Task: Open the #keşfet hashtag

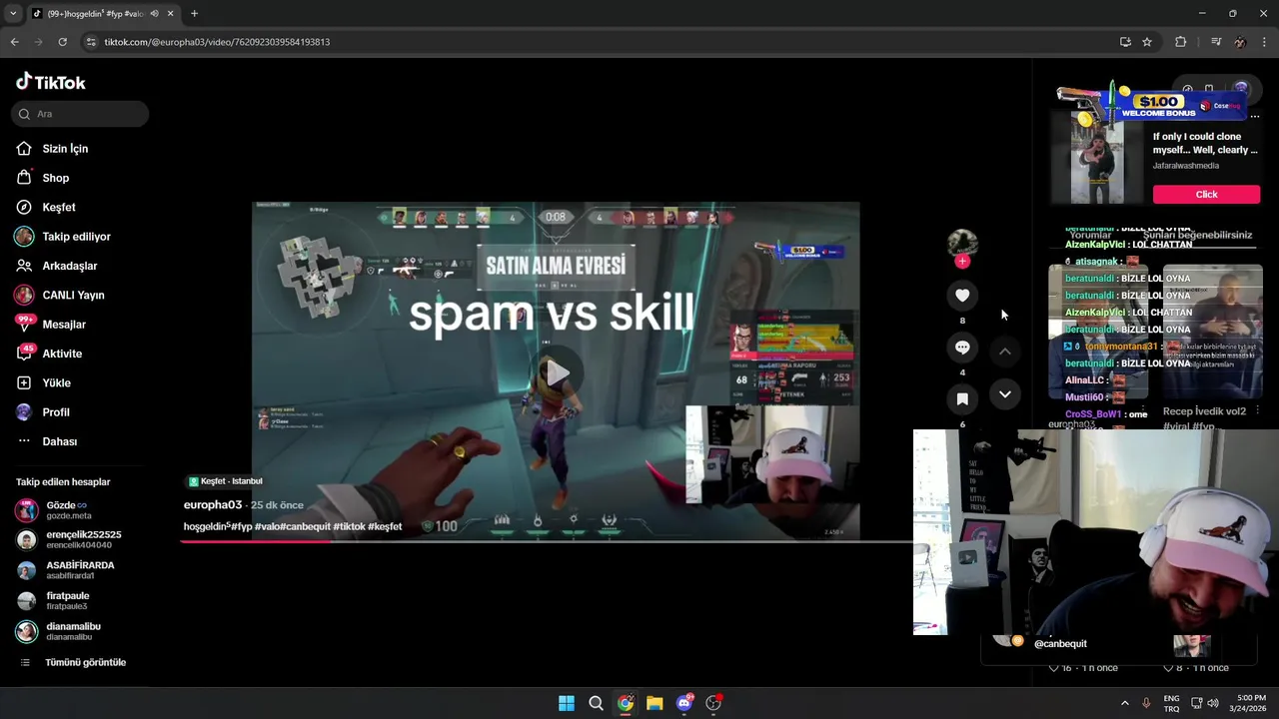Action: 385,526
